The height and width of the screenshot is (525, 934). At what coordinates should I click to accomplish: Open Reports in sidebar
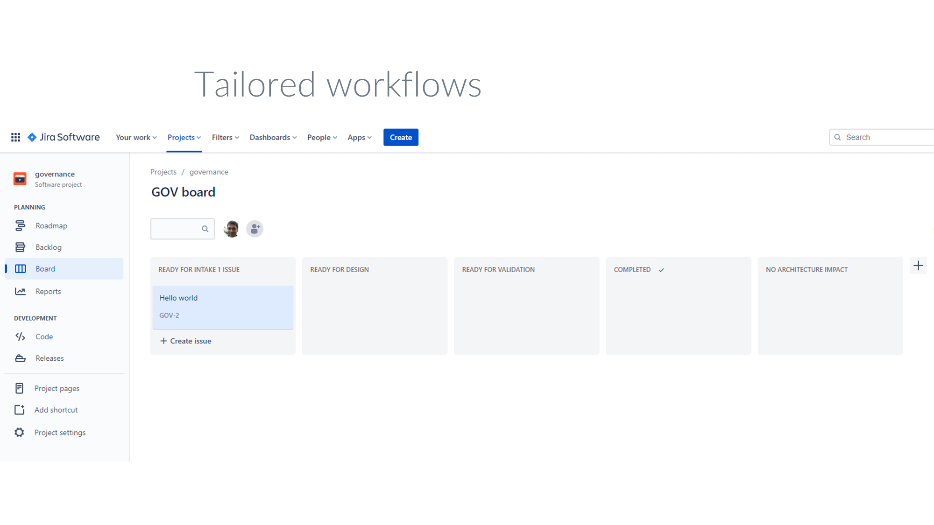[48, 292]
